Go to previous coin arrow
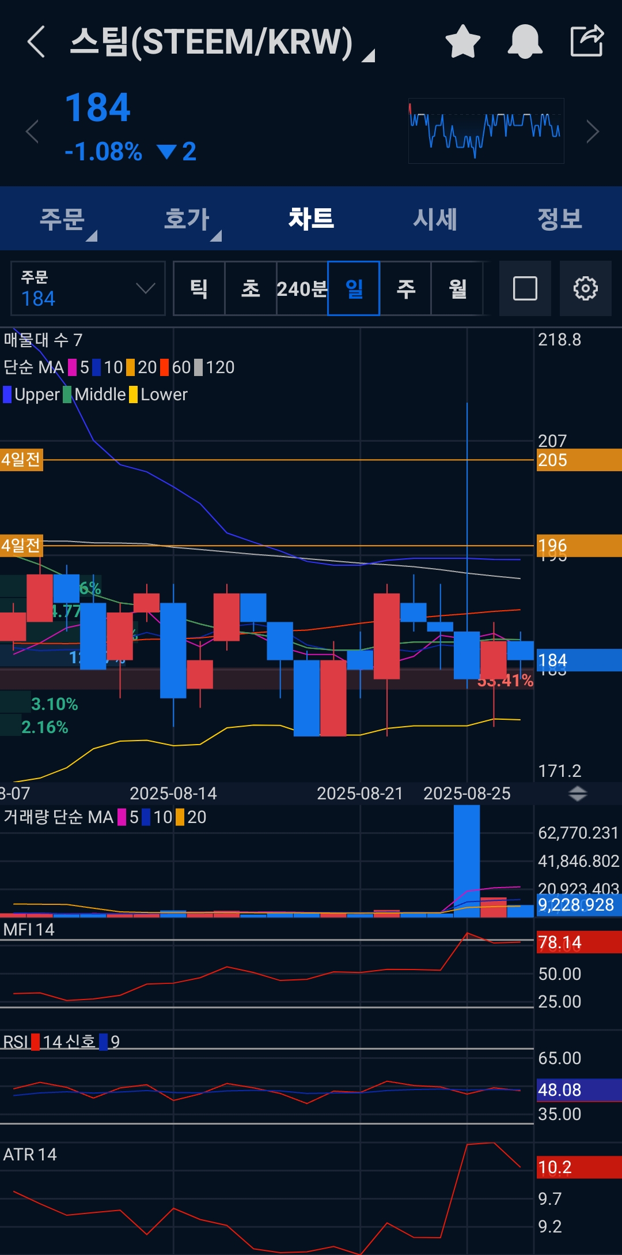The image size is (622, 1255). tap(33, 131)
